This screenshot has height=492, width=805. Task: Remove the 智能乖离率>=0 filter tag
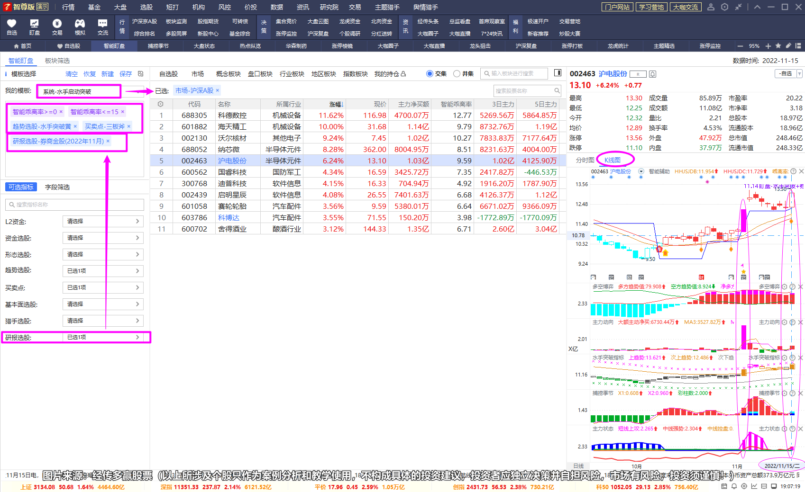point(61,112)
